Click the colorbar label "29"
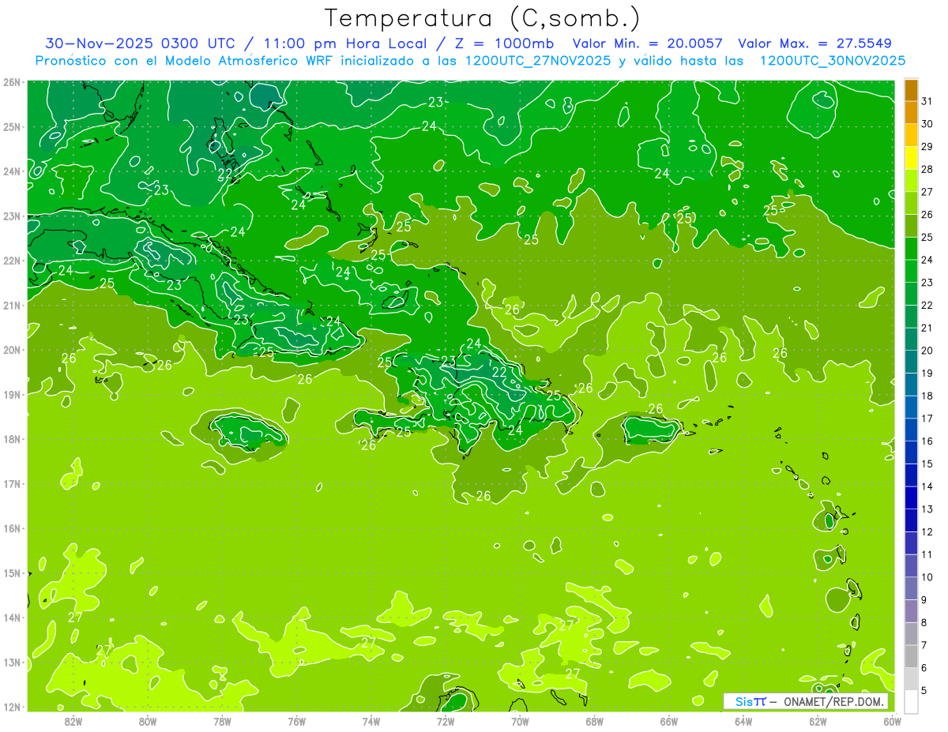Screen dimensions: 948x732 pos(927,146)
